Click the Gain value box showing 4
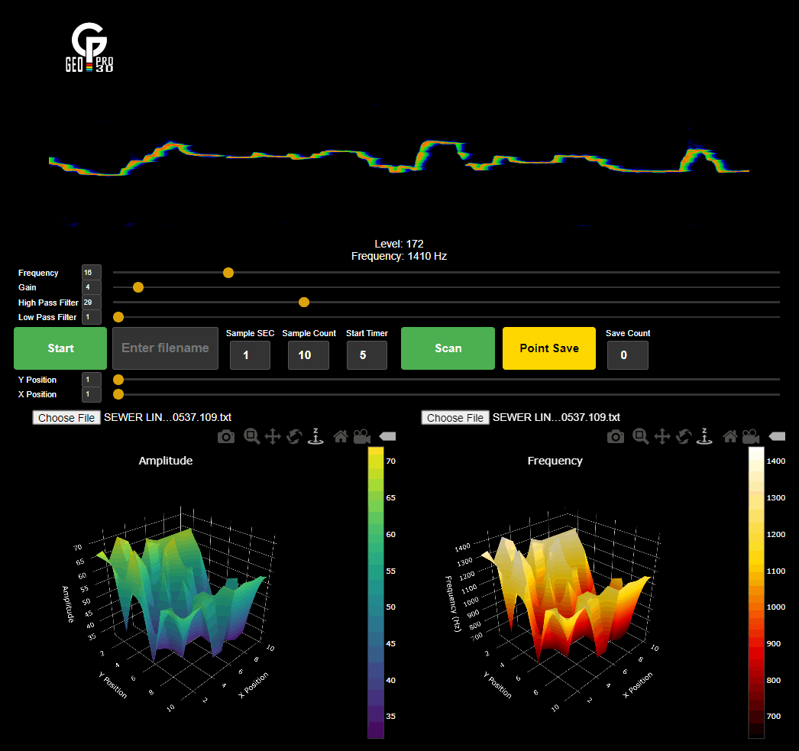 (x=92, y=287)
